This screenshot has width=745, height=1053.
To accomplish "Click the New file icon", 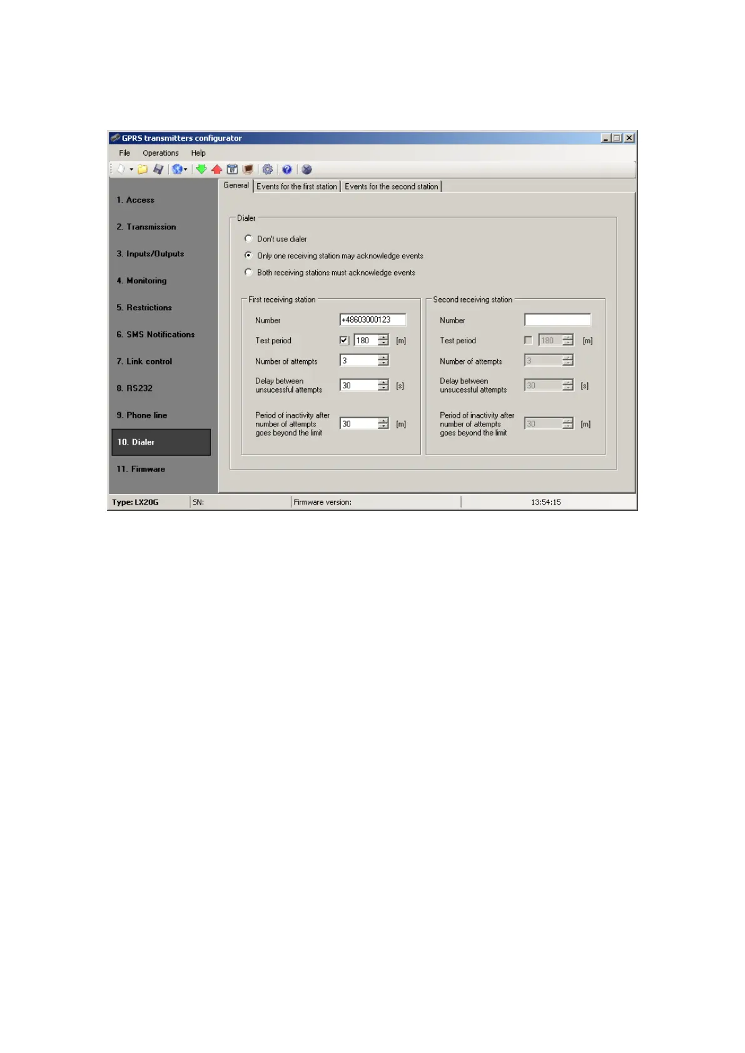I will coord(121,169).
